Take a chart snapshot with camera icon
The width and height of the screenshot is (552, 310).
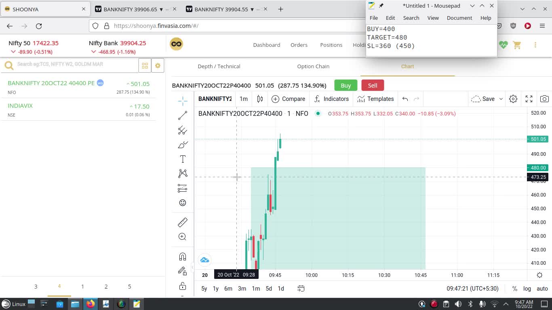(544, 99)
